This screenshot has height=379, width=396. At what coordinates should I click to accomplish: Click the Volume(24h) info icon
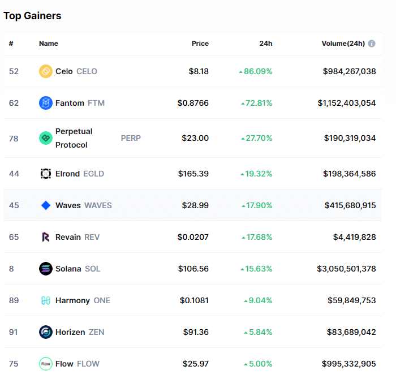click(x=372, y=44)
